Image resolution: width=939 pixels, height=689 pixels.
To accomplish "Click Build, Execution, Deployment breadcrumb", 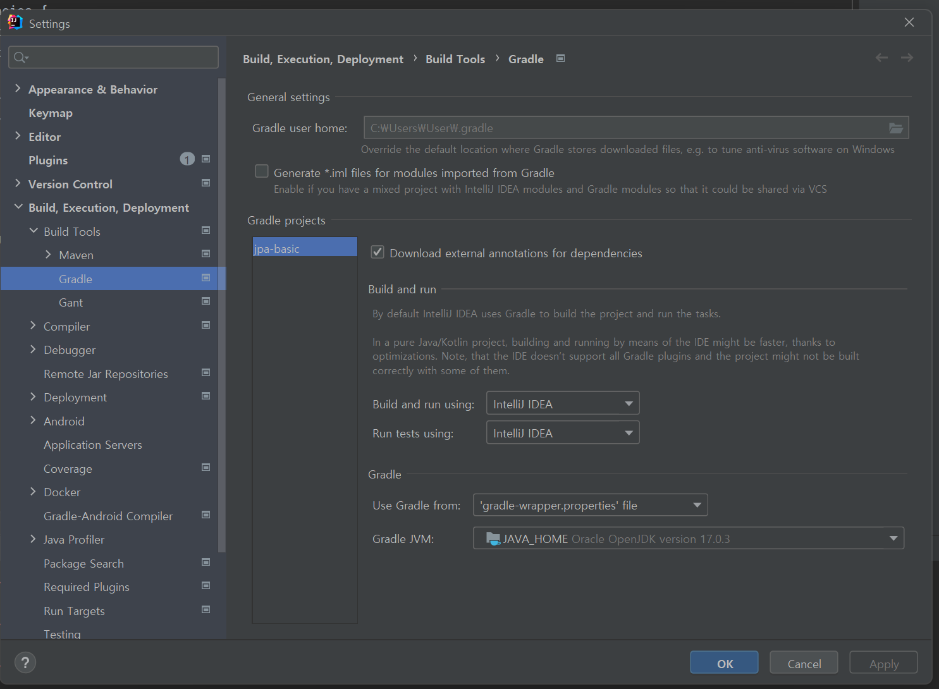I will pos(323,59).
